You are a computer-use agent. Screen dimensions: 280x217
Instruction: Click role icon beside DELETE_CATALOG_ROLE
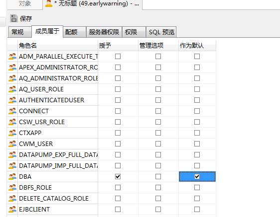point(12,199)
